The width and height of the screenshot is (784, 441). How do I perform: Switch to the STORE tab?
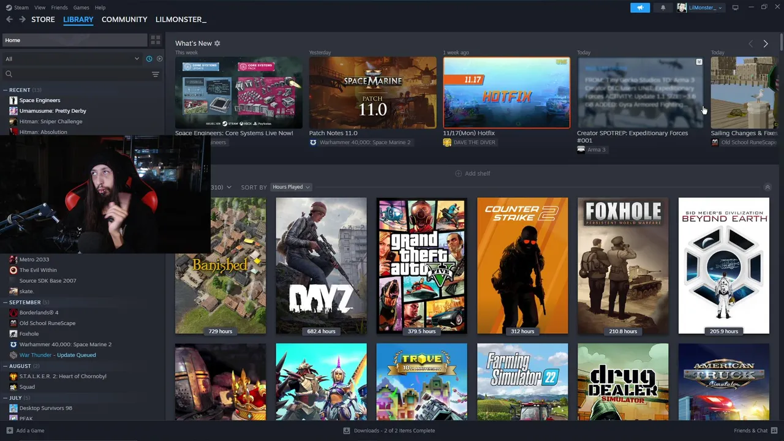tap(43, 20)
